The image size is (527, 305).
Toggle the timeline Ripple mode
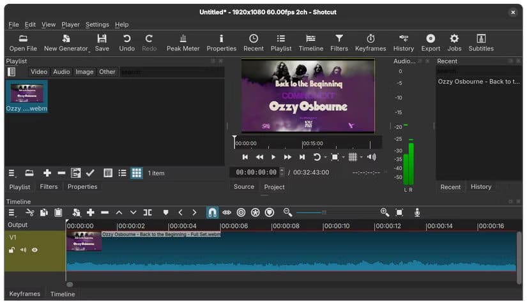tap(241, 212)
